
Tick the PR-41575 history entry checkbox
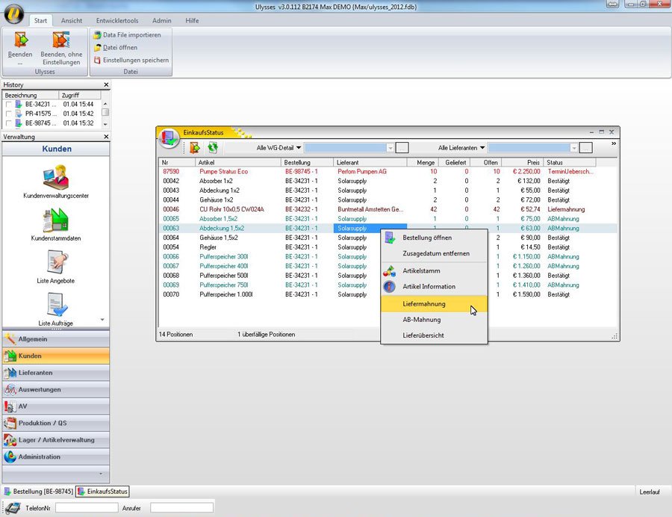coord(9,114)
